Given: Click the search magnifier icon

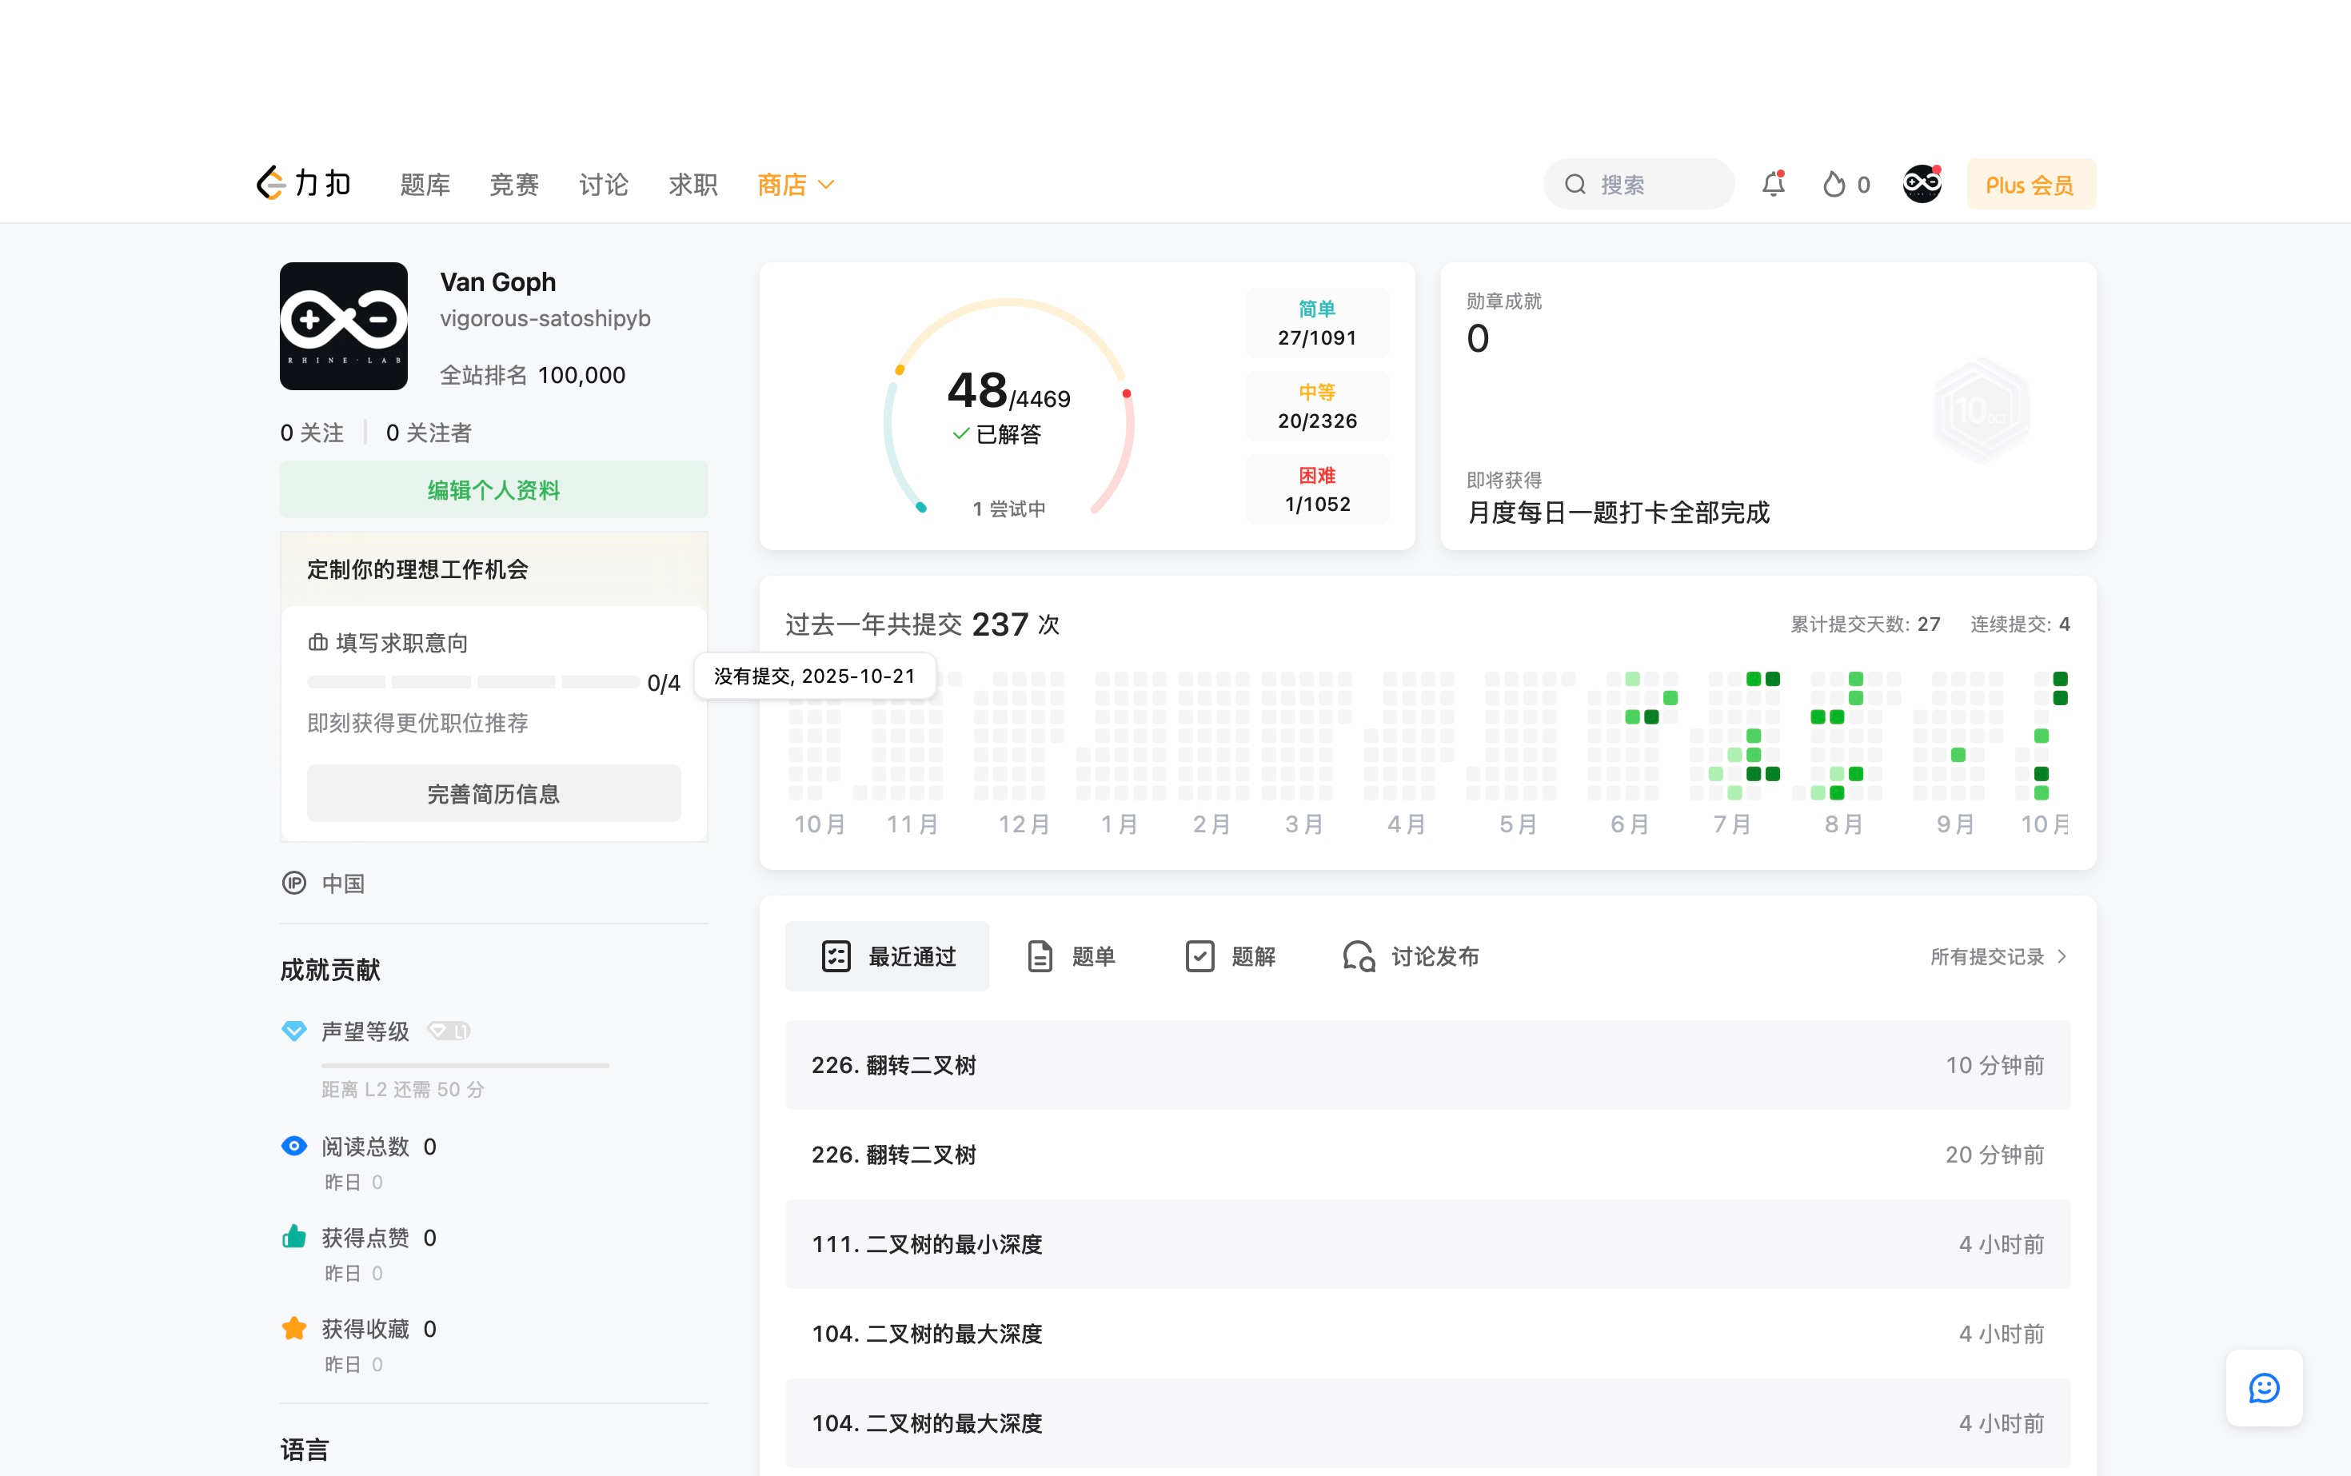Looking at the screenshot, I should 1575,185.
